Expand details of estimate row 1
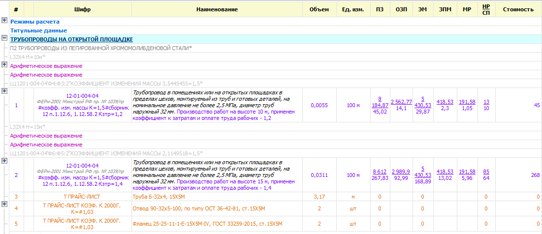Screen dimensions: 542x234 coord(4,91)
